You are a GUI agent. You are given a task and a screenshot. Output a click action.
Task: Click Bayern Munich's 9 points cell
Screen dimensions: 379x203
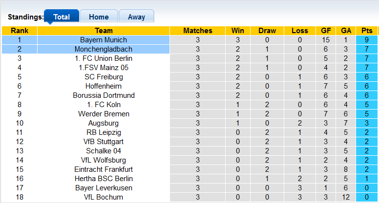click(x=367, y=40)
